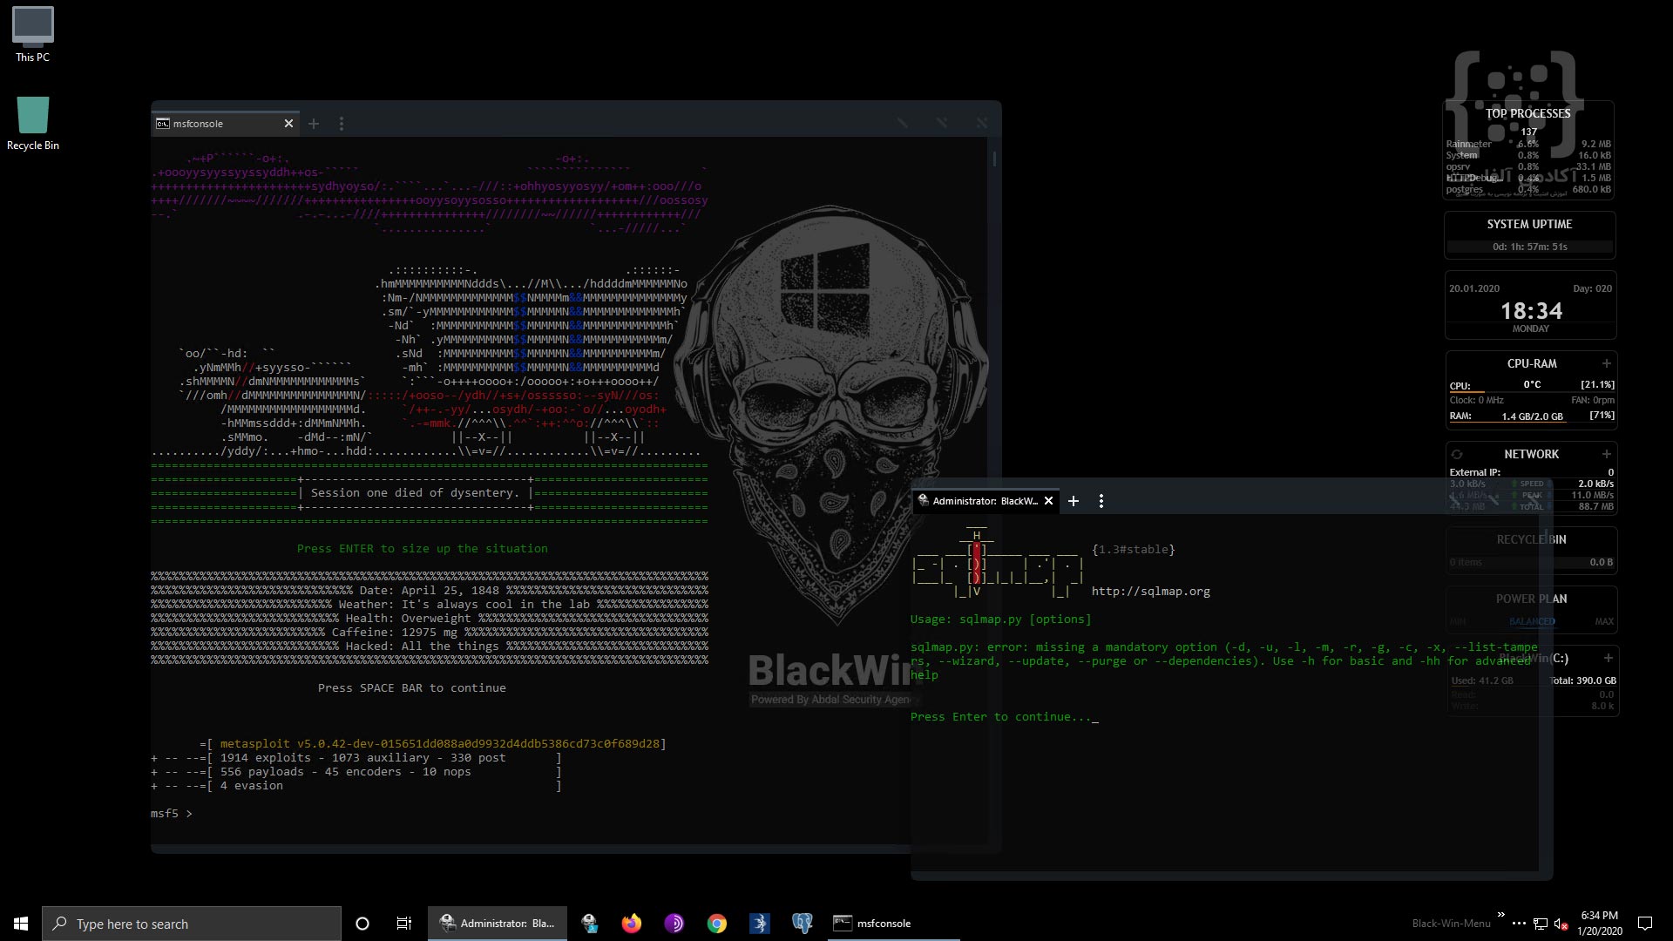
Task: Select the Recycle Bin desktop icon
Action: coord(32,123)
